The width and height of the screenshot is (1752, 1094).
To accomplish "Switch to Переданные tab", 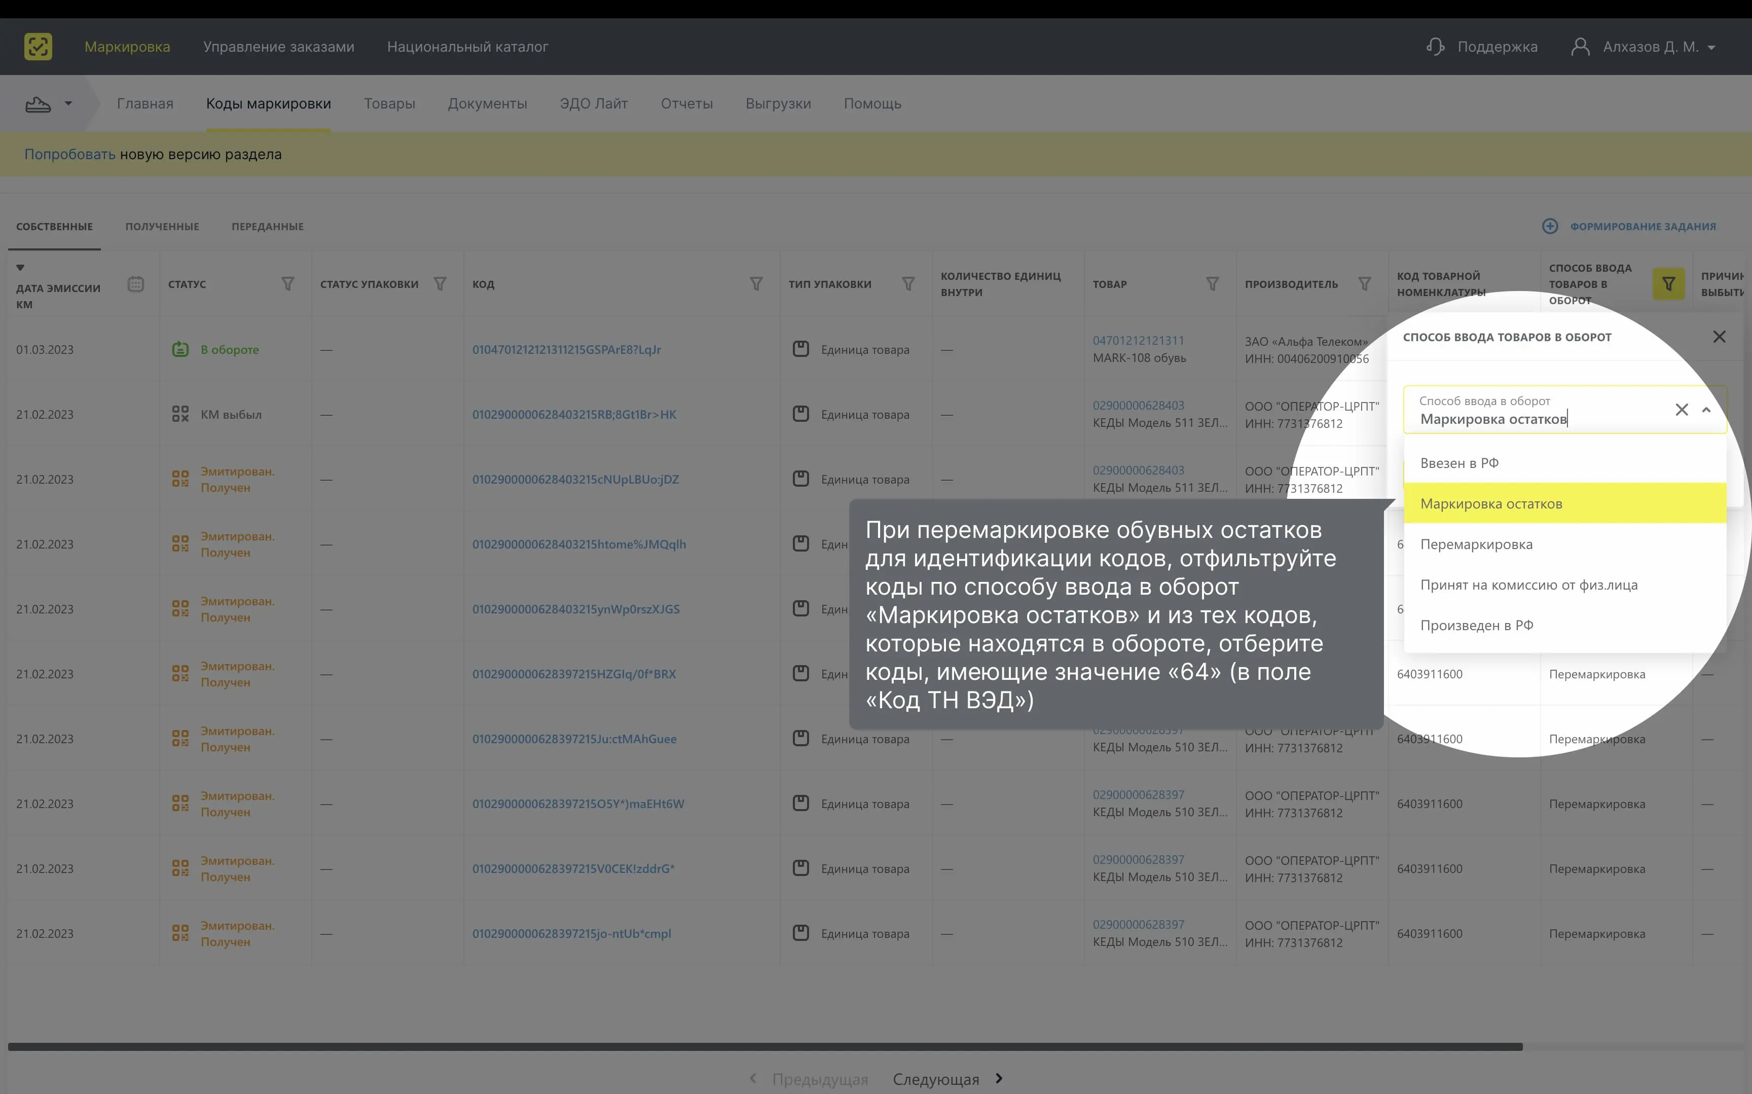I will pyautogui.click(x=268, y=227).
